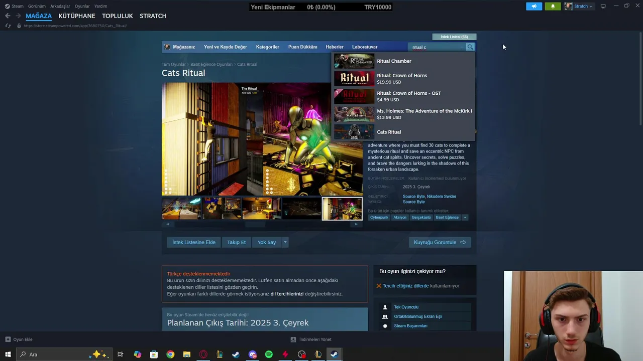Click the Tek Oyunculu single-player icon

pyautogui.click(x=385, y=307)
